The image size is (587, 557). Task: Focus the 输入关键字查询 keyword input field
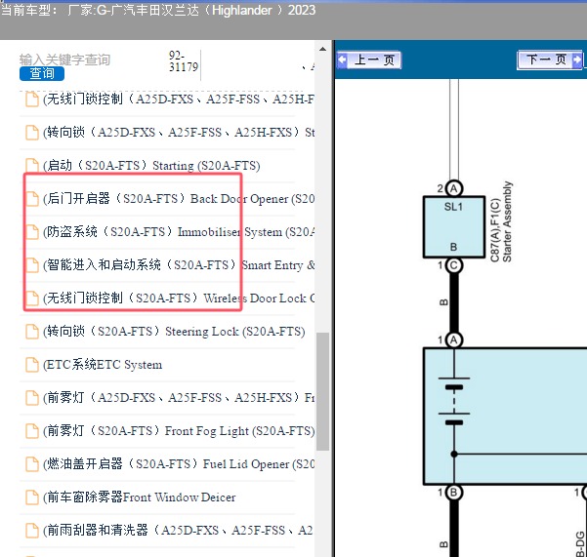pyautogui.click(x=64, y=60)
